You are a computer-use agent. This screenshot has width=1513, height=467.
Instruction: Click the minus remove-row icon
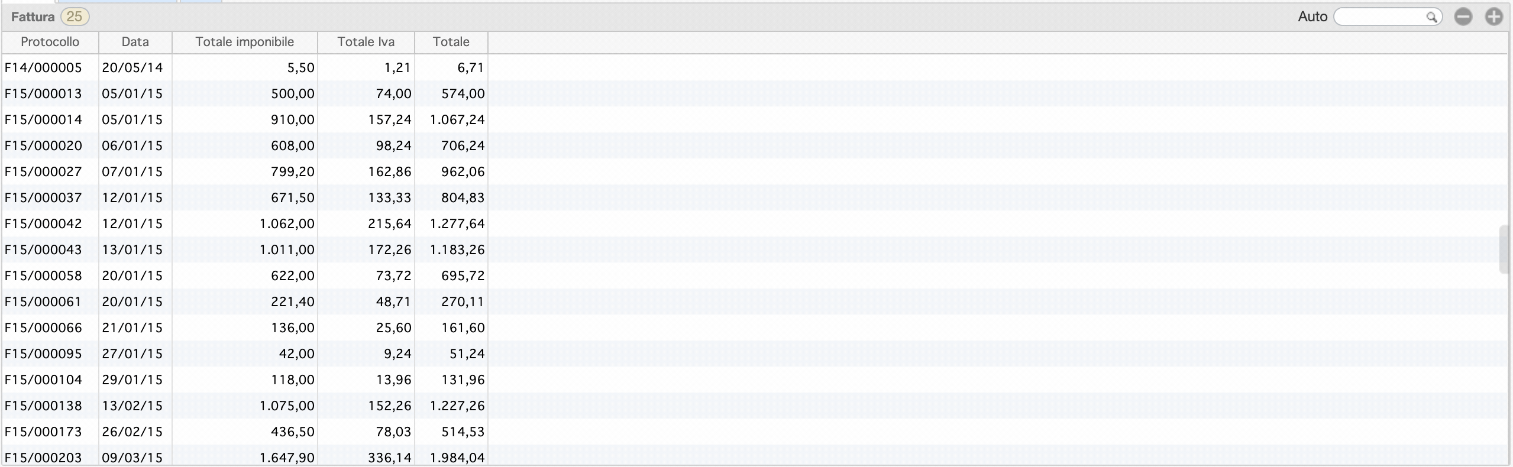pyautogui.click(x=1463, y=17)
